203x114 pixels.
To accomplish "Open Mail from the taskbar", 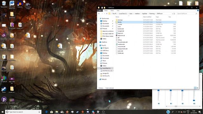I will coord(62,112).
